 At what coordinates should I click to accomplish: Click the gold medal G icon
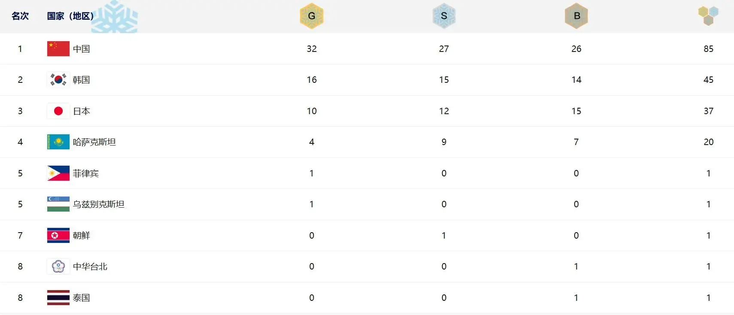tap(311, 16)
